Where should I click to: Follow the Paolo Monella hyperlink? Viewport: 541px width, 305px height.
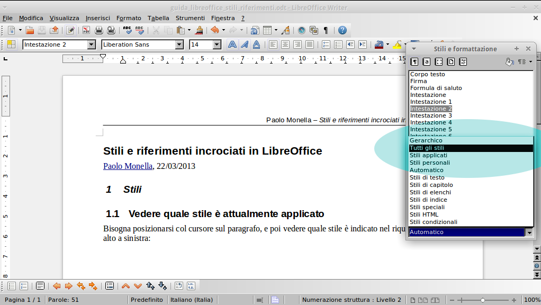click(x=128, y=166)
